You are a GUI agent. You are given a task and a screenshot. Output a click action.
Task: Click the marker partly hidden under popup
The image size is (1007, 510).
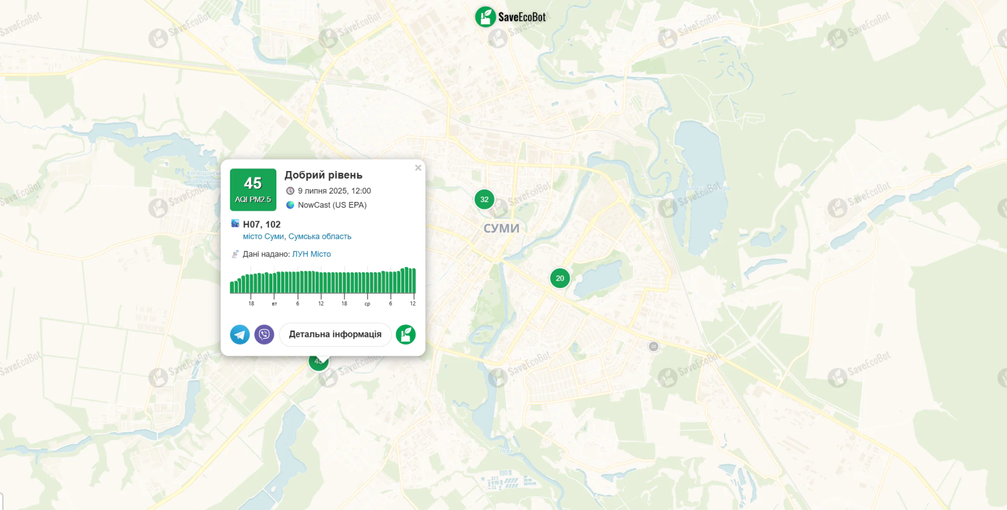point(318,364)
